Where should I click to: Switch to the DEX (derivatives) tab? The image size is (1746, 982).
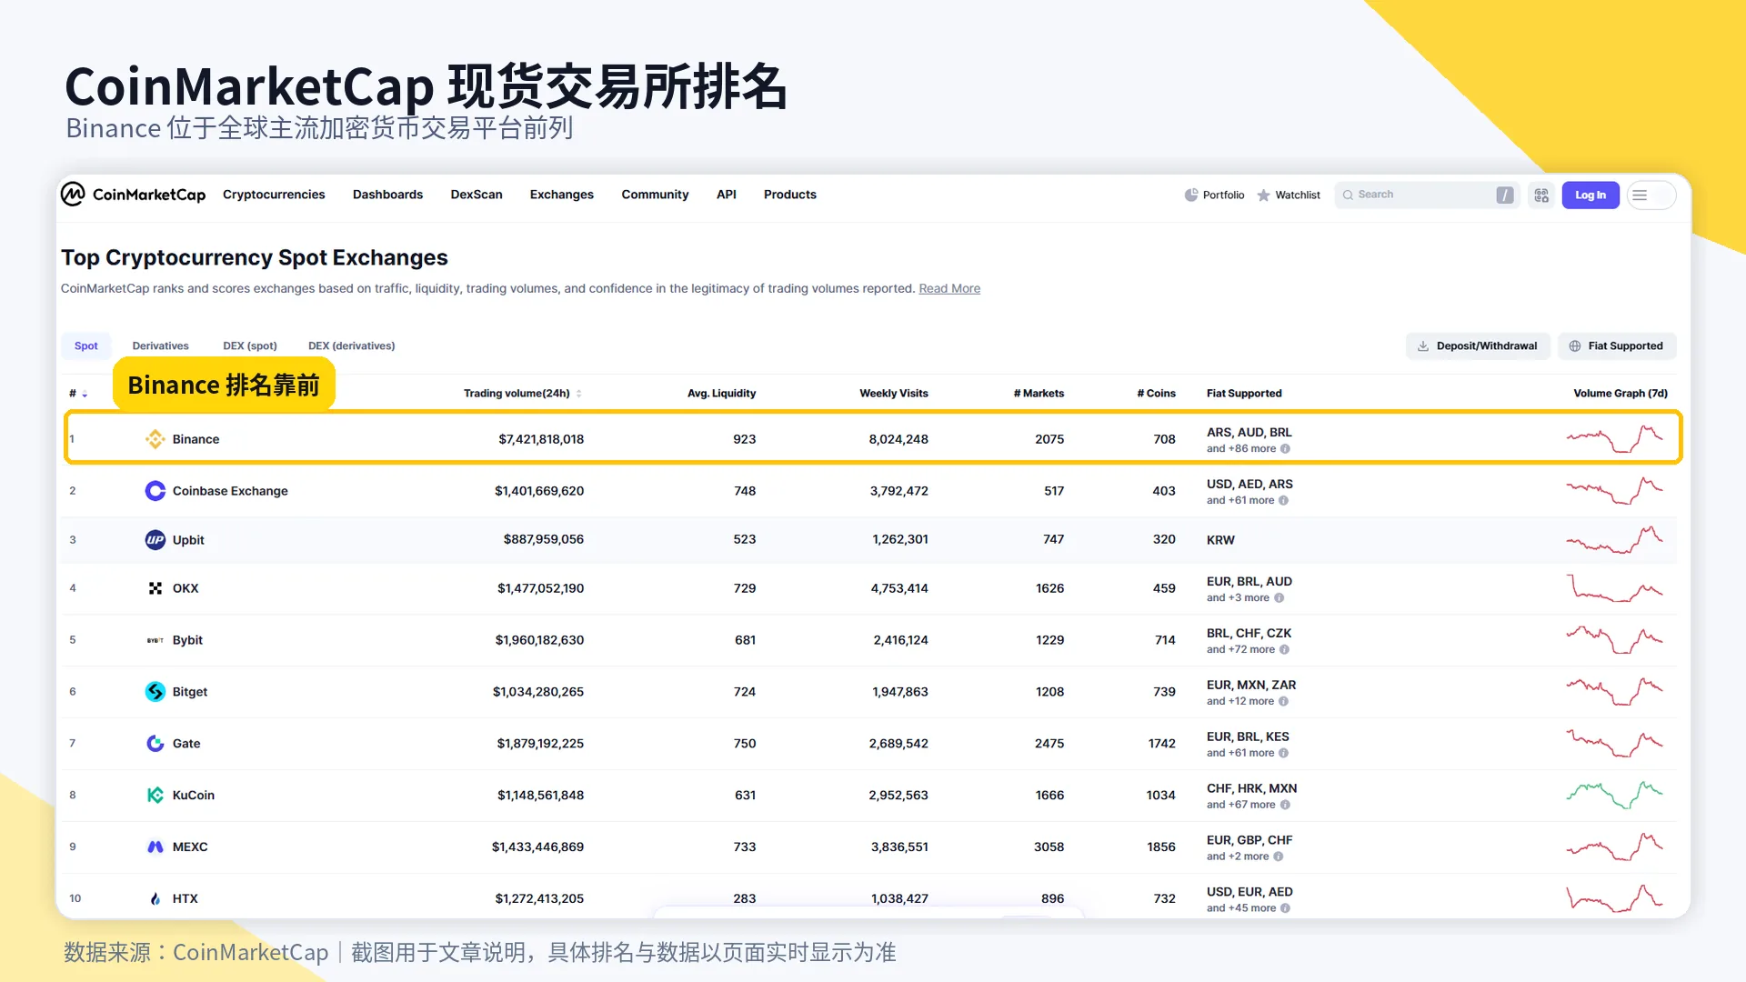click(352, 346)
